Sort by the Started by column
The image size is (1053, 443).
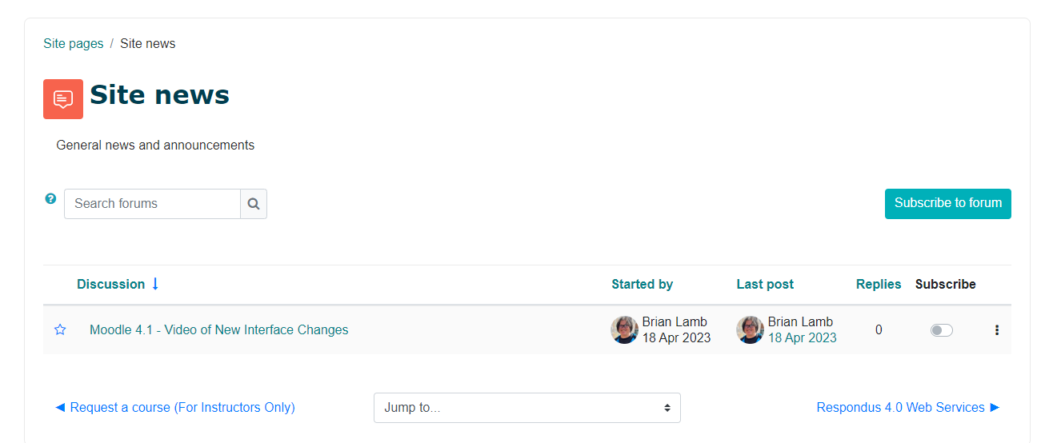pos(643,284)
